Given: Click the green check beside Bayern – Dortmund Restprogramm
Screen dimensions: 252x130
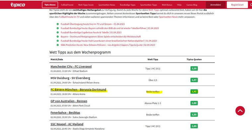Looking at the screenshot, I should coord(58,36).
